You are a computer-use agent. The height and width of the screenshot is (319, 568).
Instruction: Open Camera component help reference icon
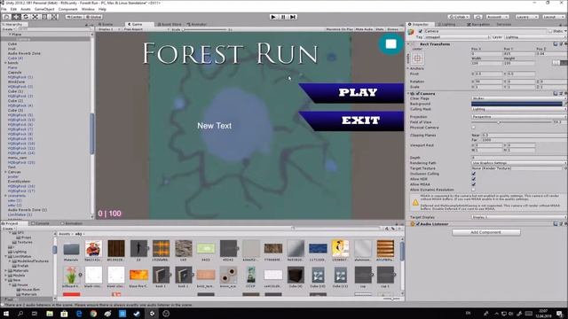[556, 93]
